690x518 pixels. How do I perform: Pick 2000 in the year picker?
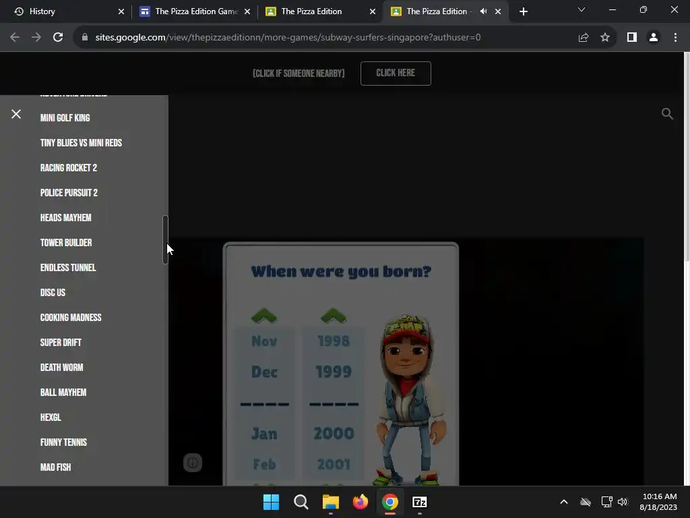(x=334, y=434)
